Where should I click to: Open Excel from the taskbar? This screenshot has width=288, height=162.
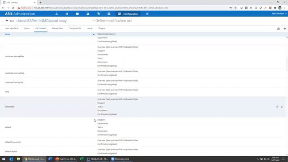click(x=82, y=159)
